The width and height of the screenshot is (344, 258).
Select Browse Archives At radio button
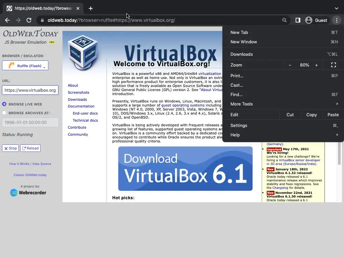tap(4, 113)
